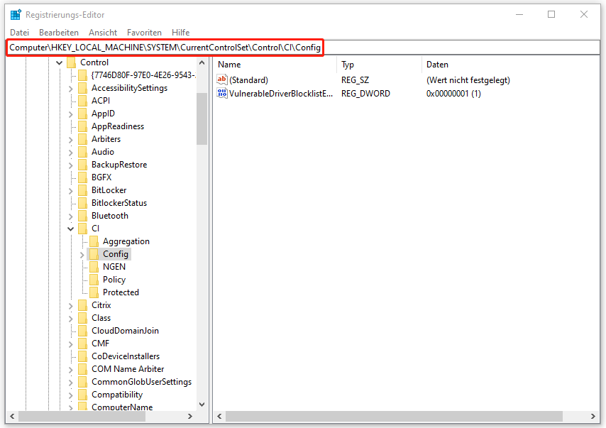The height and width of the screenshot is (428, 606).
Task: Click the (Standard) string value icon
Action: pos(222,79)
